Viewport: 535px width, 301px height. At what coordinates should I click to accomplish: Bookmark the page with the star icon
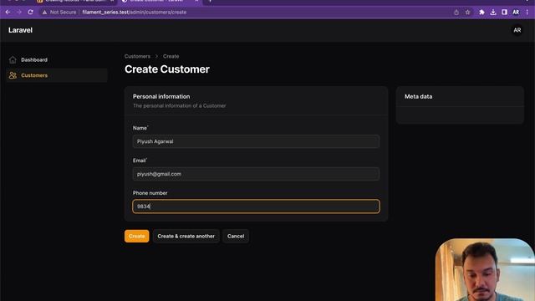[x=468, y=12]
